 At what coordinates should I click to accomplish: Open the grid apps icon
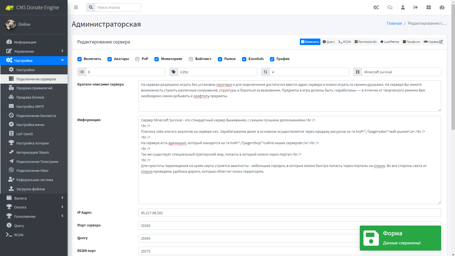pos(428,7)
